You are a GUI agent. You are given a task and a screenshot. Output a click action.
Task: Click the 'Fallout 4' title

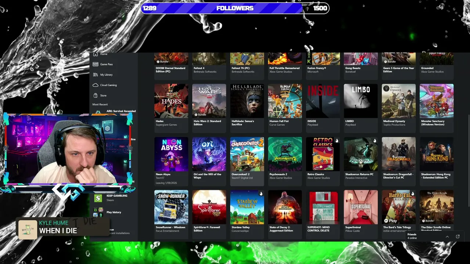pyautogui.click(x=199, y=68)
